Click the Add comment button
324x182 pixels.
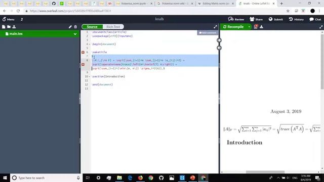coord(208,33)
